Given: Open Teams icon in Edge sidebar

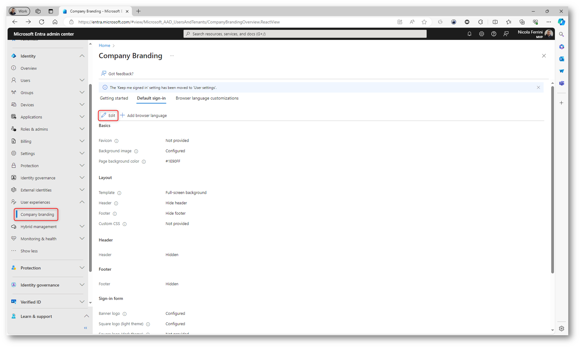Looking at the screenshot, I should pos(562,83).
